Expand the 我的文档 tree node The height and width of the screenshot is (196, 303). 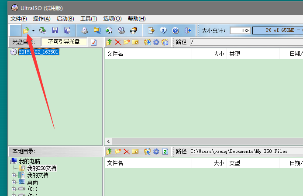click(14, 175)
